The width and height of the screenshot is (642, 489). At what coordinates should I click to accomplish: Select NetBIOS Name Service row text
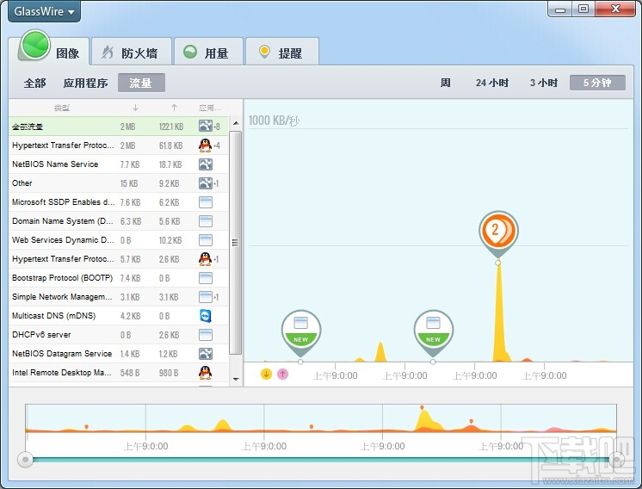pos(55,164)
